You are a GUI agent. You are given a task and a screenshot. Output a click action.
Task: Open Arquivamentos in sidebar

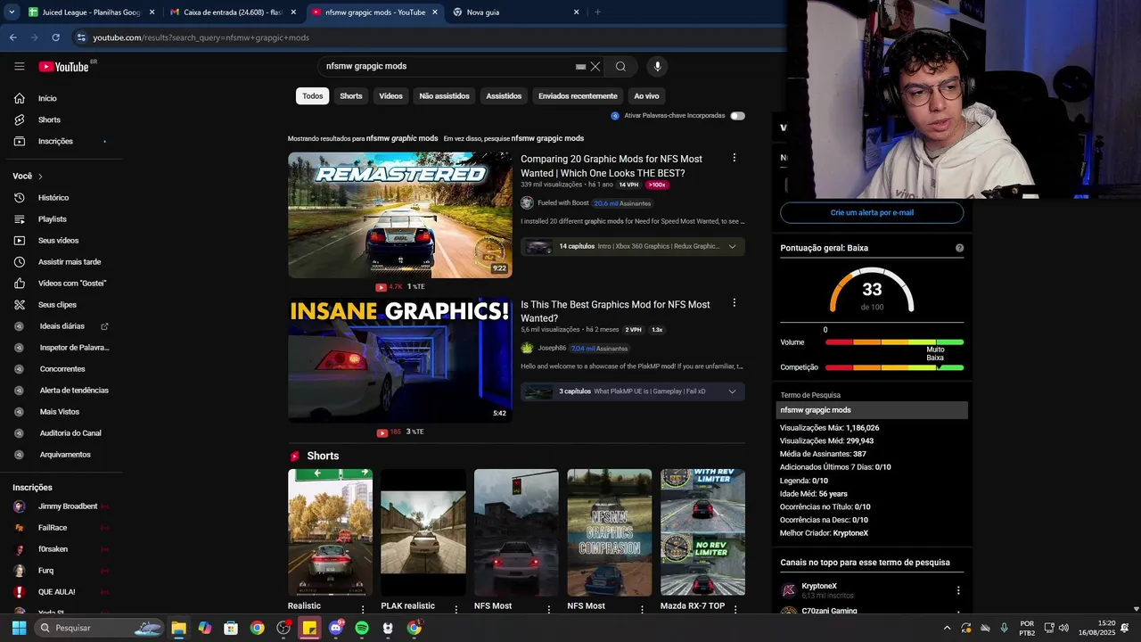[x=64, y=455]
